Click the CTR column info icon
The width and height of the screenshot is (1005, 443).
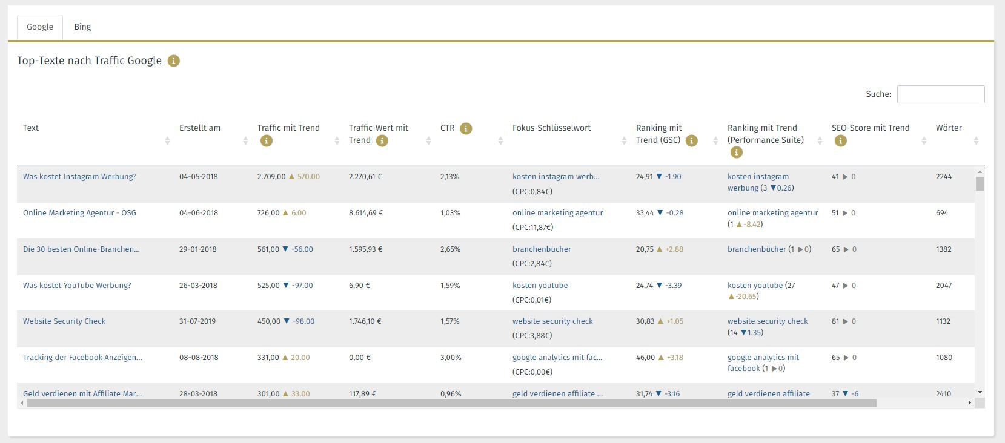(x=466, y=129)
